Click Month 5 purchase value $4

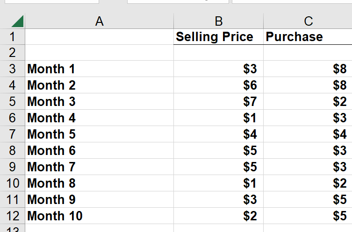pos(308,134)
